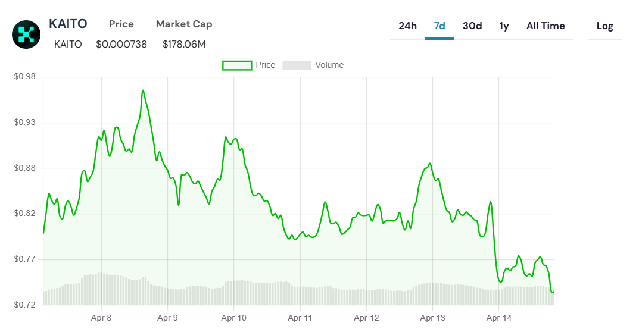Show the 1y price history
Viewport: 639px width, 329px height.
click(504, 26)
